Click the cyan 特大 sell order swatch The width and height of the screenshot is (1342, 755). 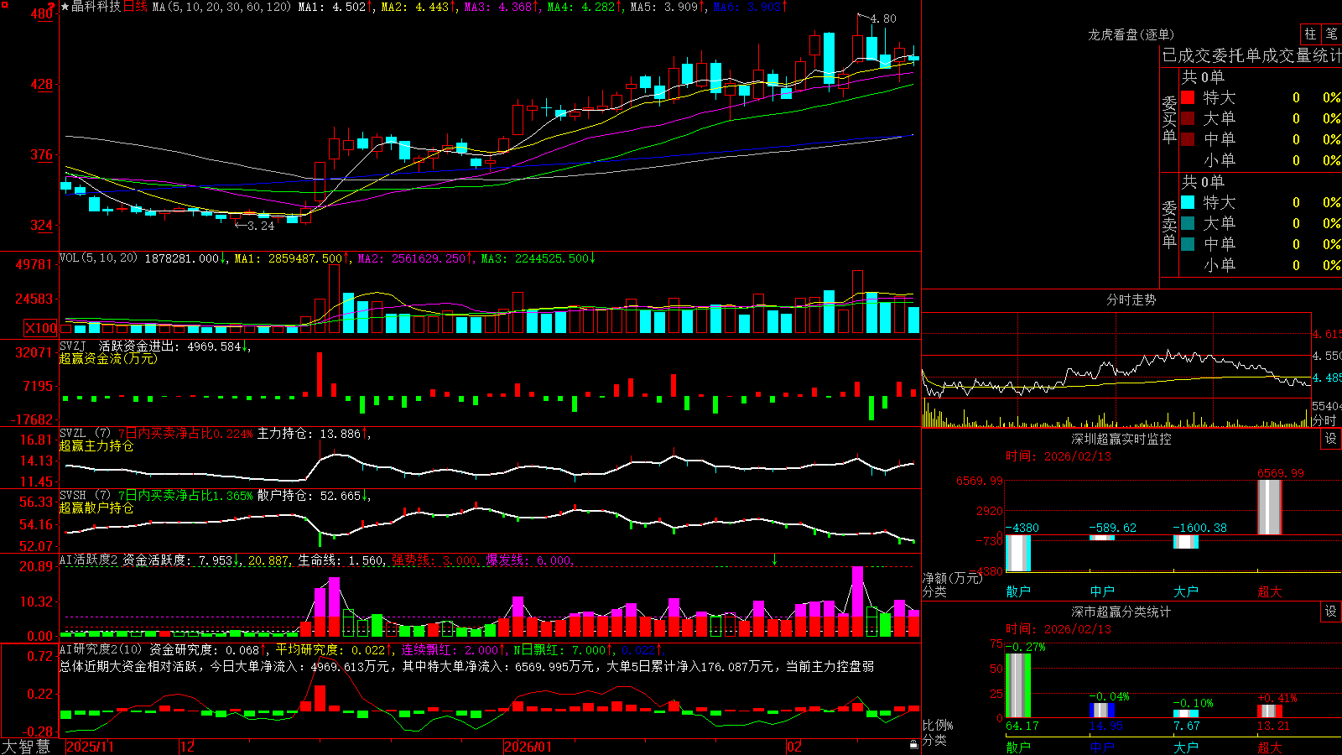(x=1188, y=202)
